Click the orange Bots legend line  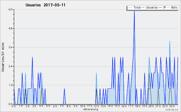coord(168,8)
